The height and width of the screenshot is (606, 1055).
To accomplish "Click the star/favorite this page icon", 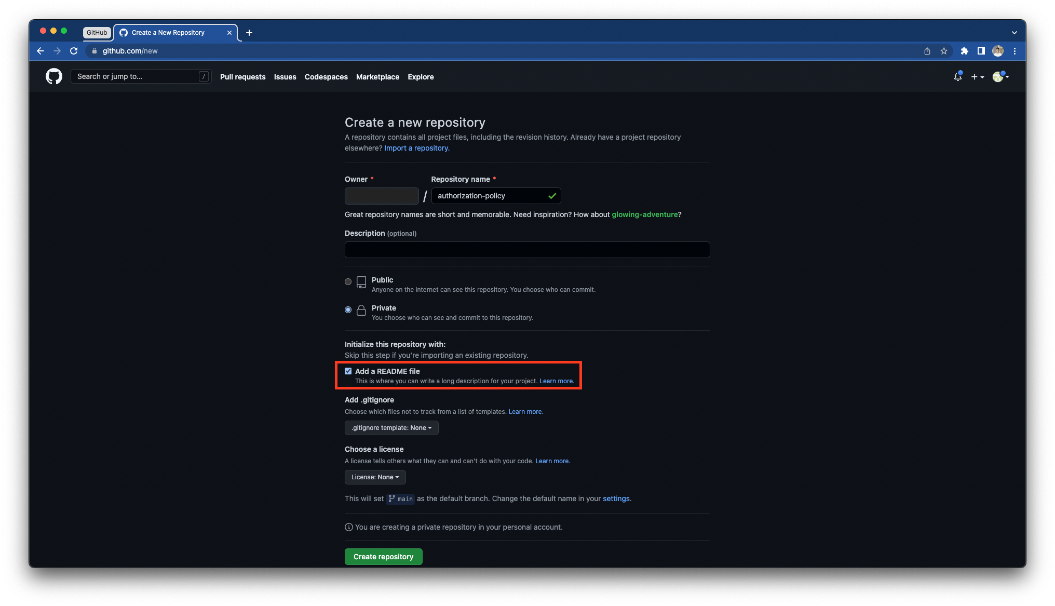I will [x=944, y=51].
